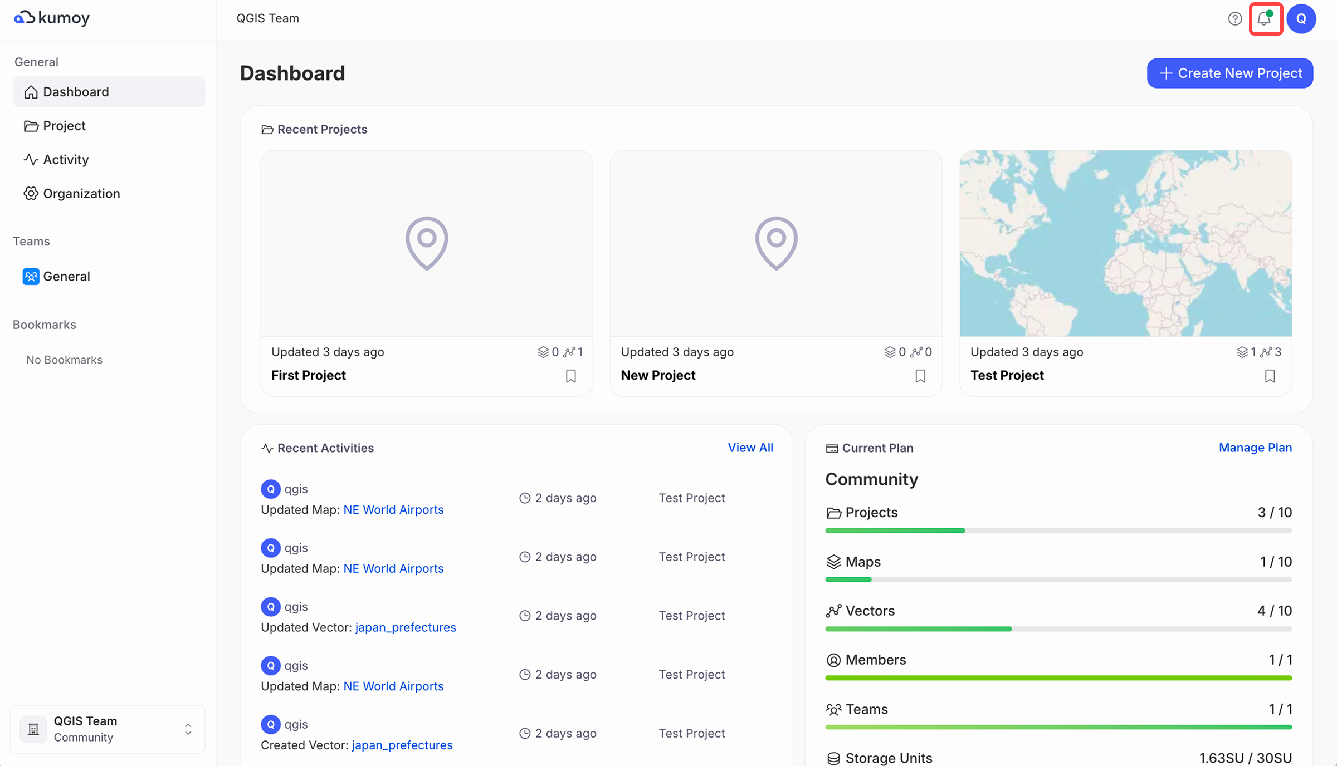Click the kumoy logo
Image resolution: width=1337 pixels, height=766 pixels.
click(52, 18)
